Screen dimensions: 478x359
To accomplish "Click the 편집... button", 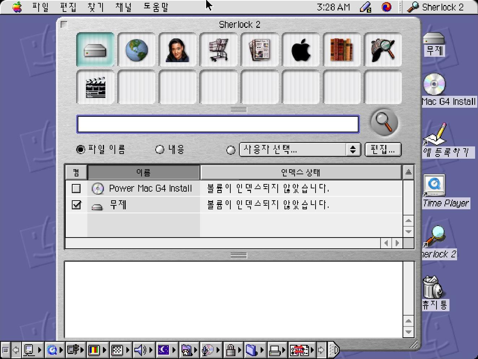I will (383, 149).
